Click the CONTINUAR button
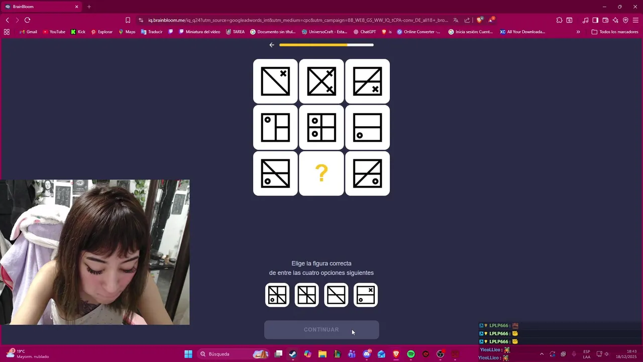Image resolution: width=643 pixels, height=362 pixels. coord(321,330)
